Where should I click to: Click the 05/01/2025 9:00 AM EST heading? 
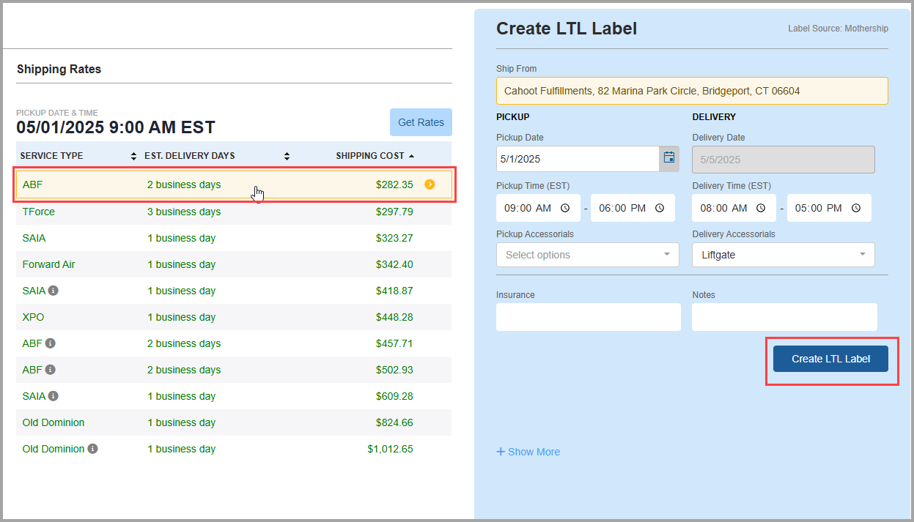coord(116,127)
